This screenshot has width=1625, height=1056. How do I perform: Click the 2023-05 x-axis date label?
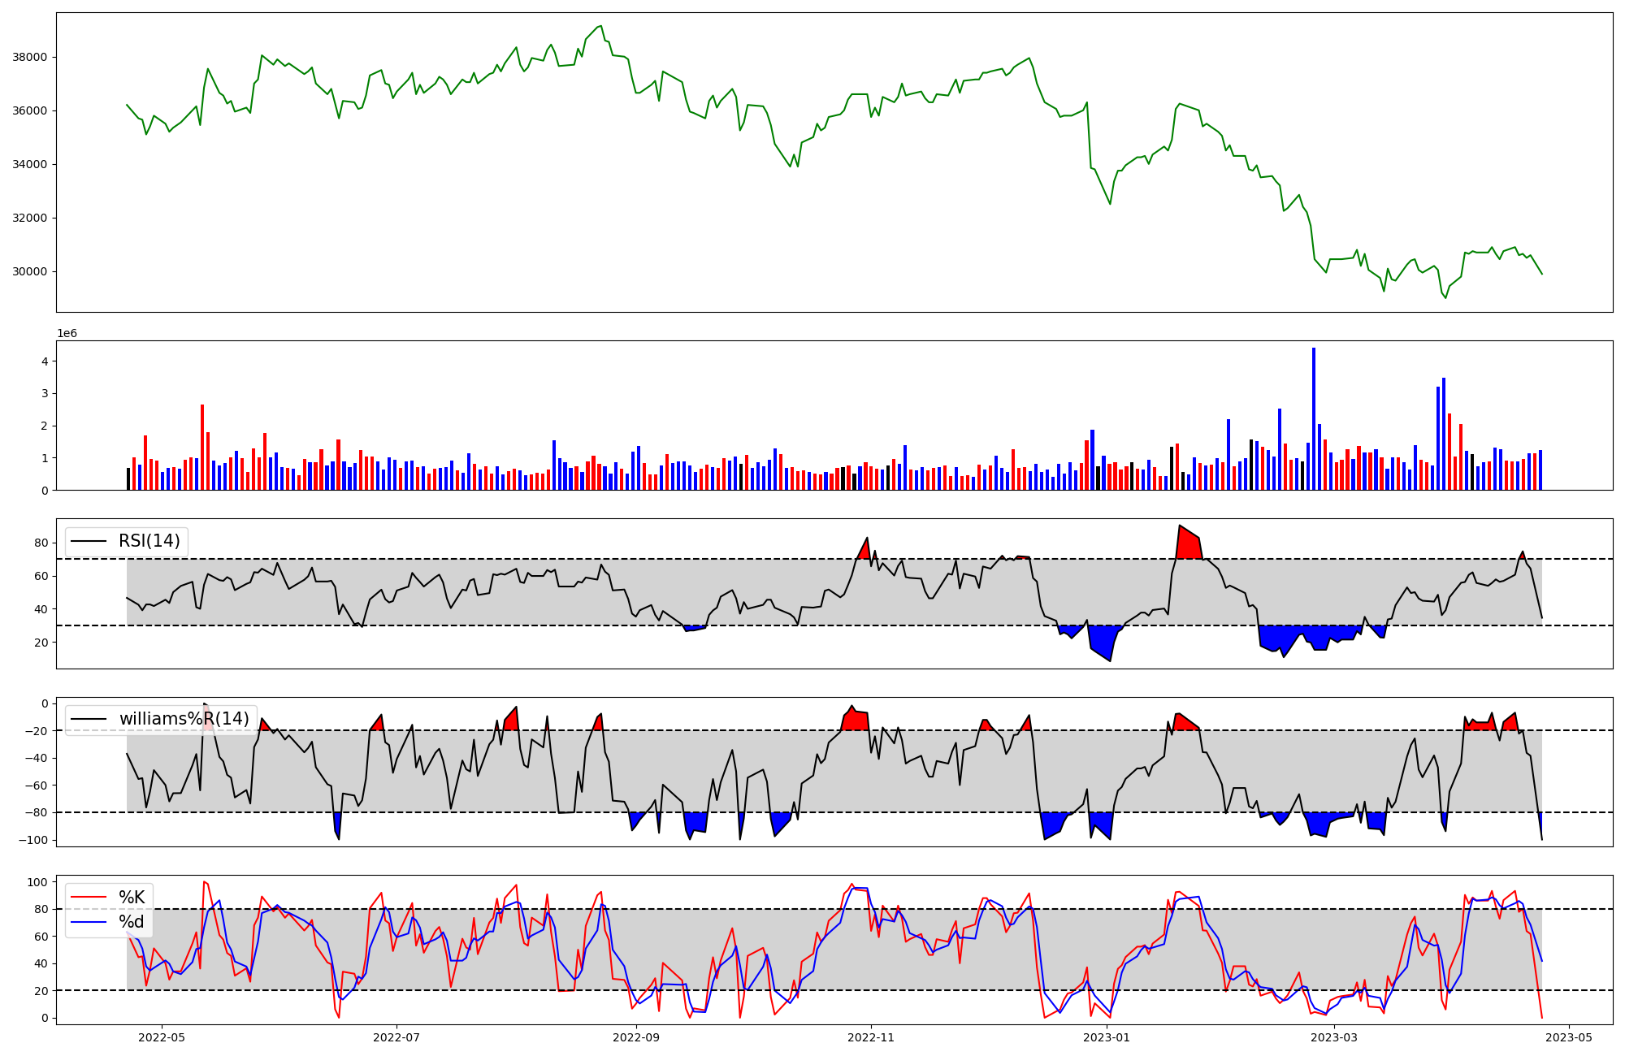coord(1568,1037)
